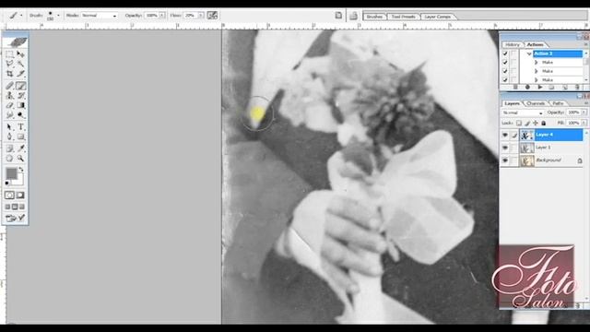Open options bar Opacity slider arrow

coord(162,16)
